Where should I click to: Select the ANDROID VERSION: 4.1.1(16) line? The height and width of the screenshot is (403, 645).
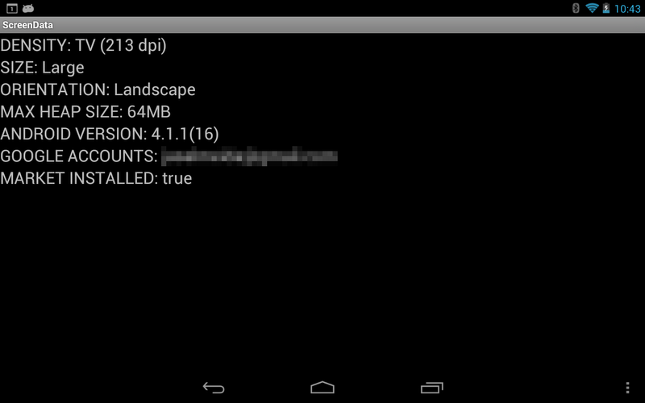[x=110, y=134]
